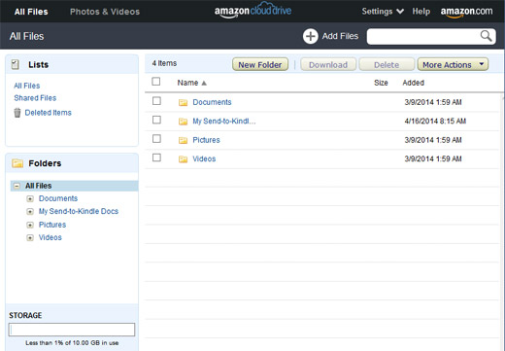Click inside the search input field
Viewport: 505px width, 351px height.
[424, 36]
